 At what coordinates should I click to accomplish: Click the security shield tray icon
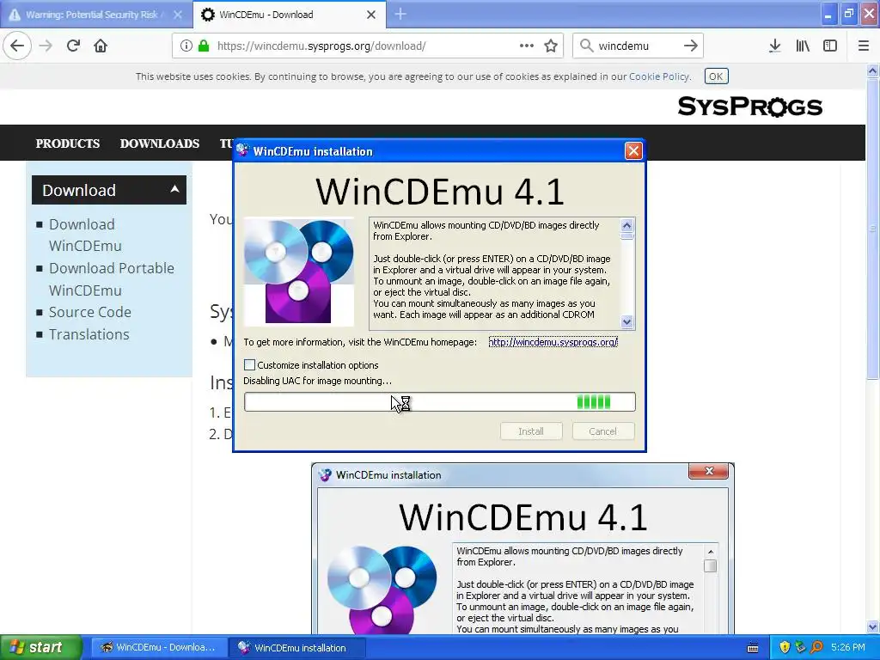(785, 647)
